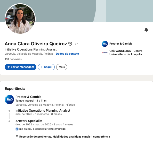Screen dimensions: 153x143
Task: Click the LinkedIn icon beside 'me ajudou a conseguir este emprego'
Action: (17, 129)
